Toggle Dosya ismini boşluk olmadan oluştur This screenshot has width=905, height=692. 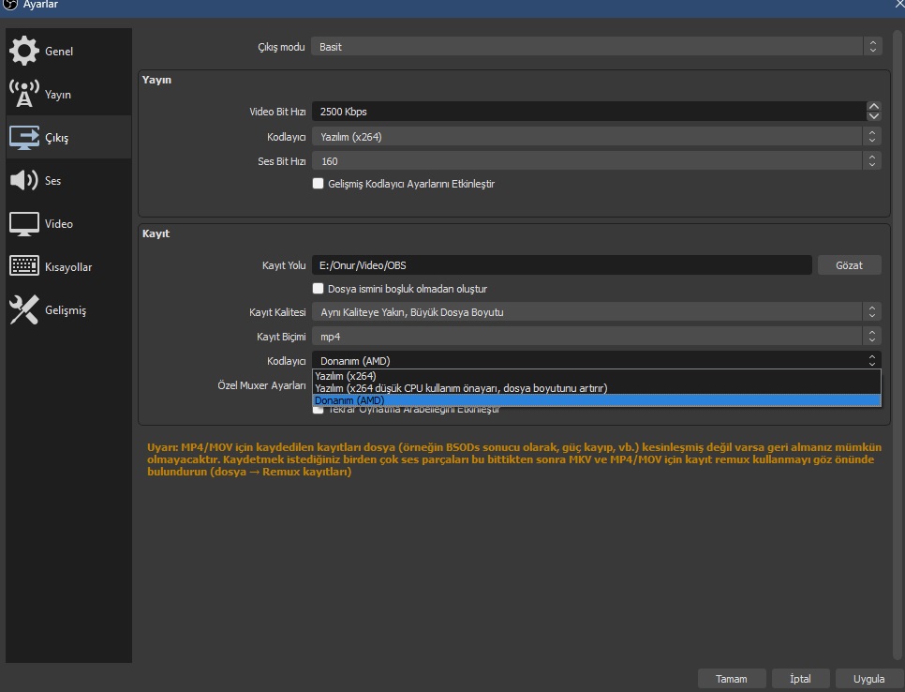coord(318,288)
